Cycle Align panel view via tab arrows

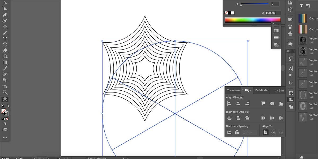coord(242,91)
